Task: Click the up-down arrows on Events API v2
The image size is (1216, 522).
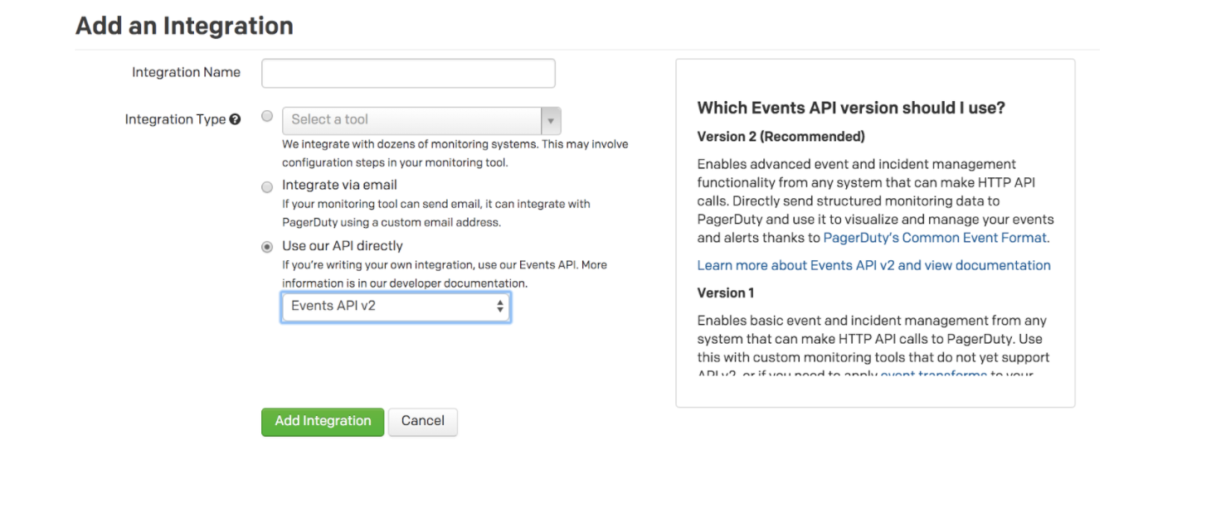Action: pos(499,307)
